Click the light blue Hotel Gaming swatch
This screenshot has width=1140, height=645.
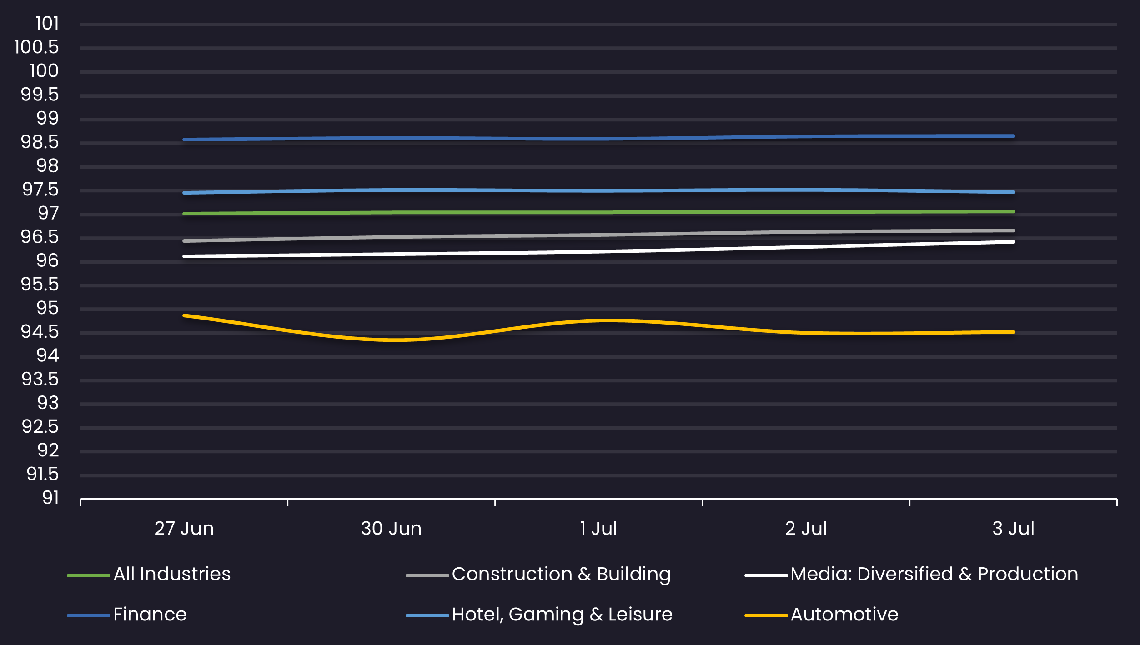point(427,615)
